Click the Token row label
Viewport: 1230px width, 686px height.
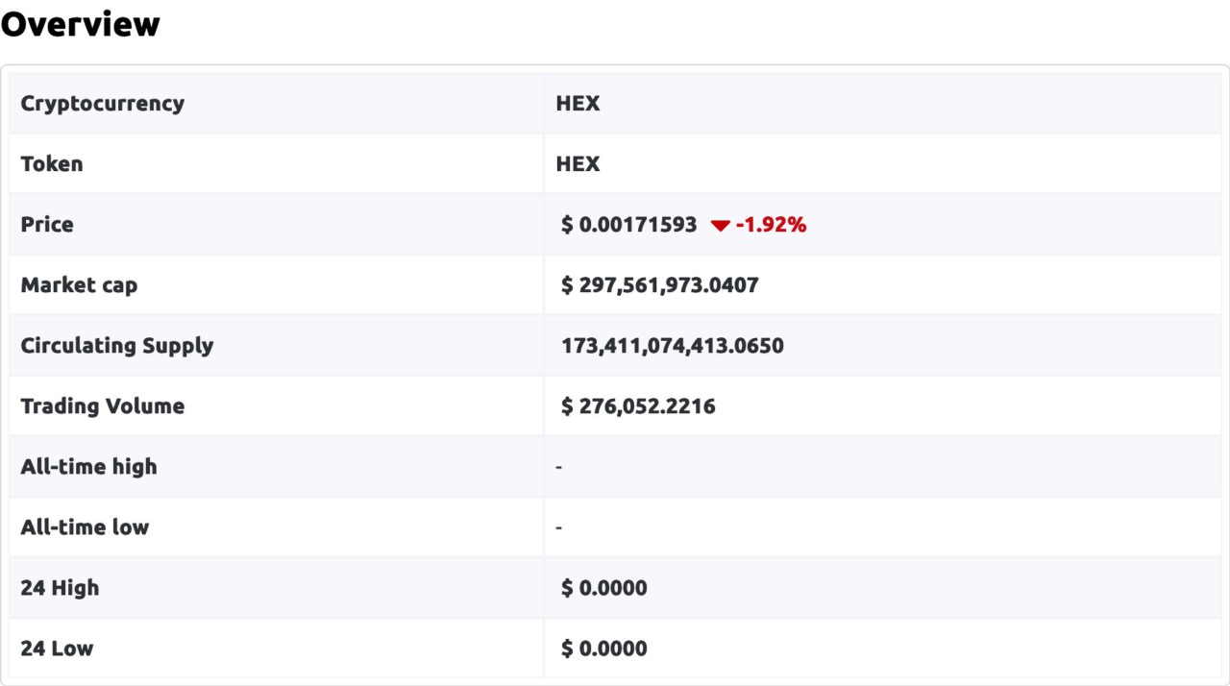click(52, 163)
